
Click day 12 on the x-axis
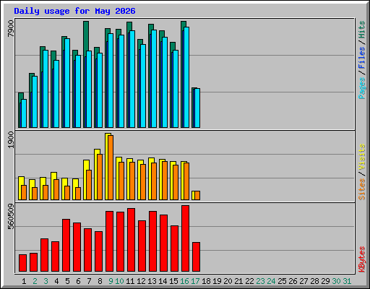pos(141,281)
